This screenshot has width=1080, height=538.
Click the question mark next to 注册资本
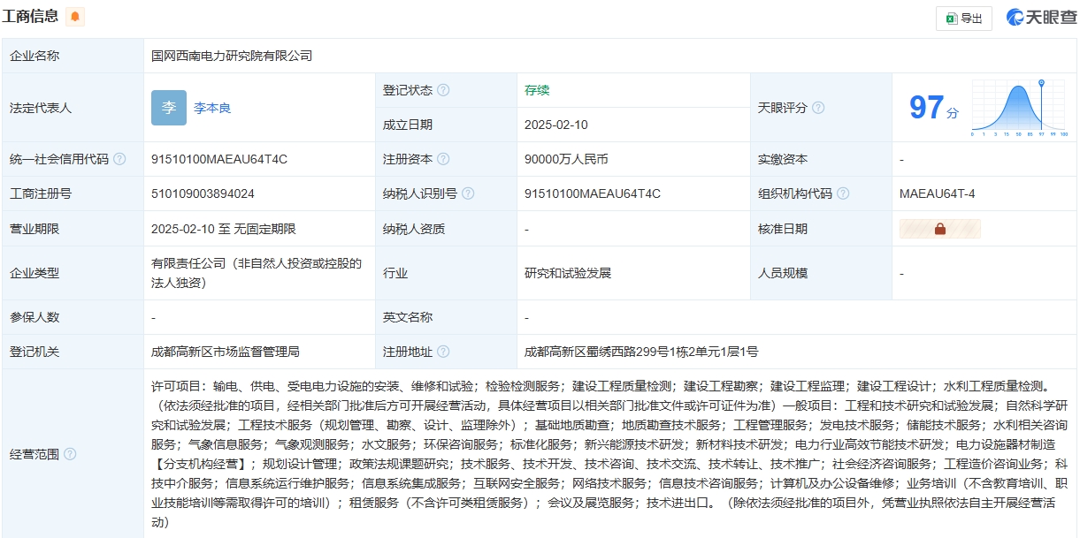pyautogui.click(x=443, y=157)
